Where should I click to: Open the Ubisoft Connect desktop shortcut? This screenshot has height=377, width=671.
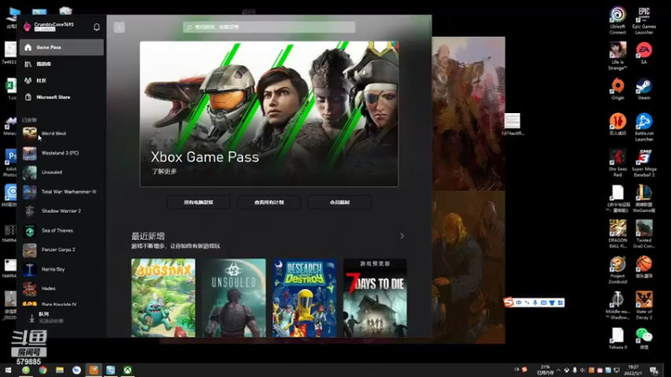[617, 20]
